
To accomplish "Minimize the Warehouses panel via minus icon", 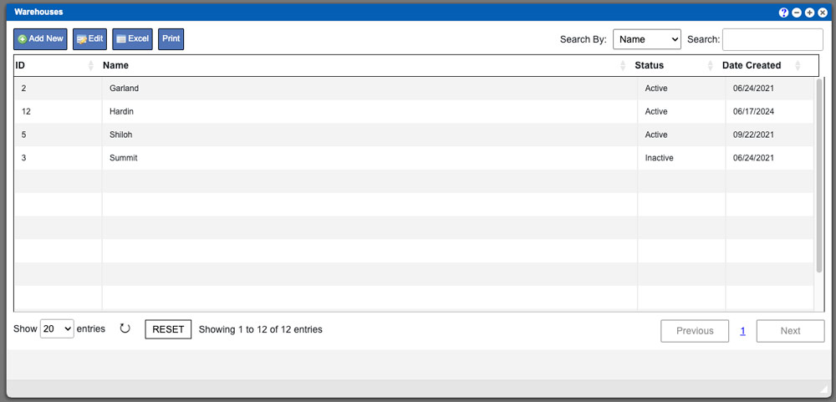I will click(797, 13).
